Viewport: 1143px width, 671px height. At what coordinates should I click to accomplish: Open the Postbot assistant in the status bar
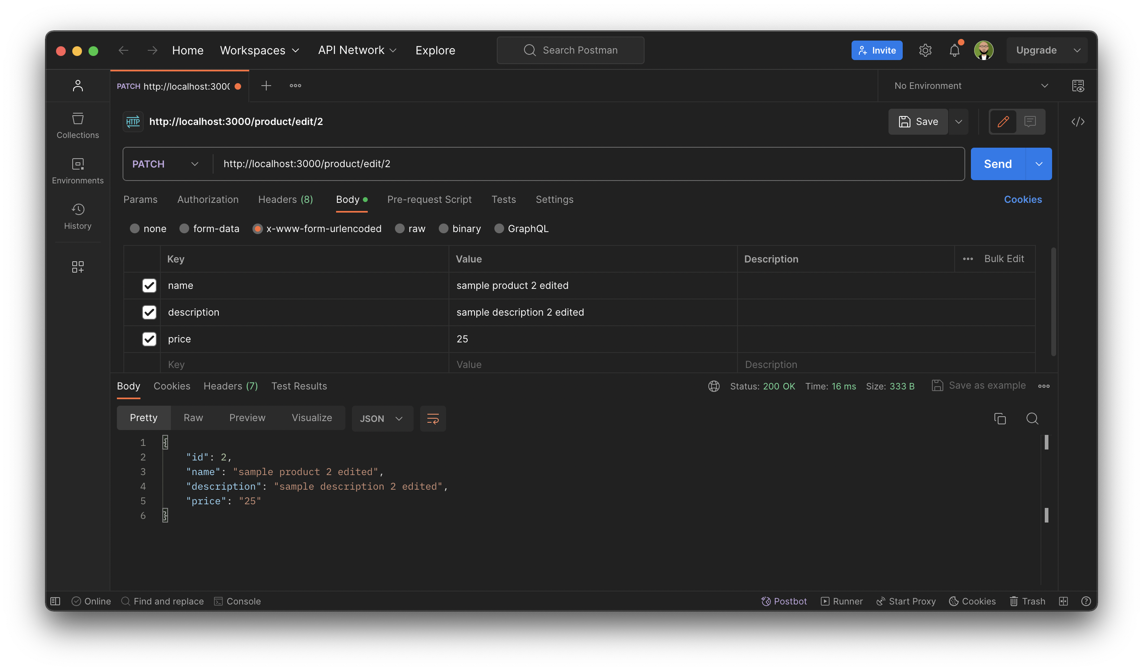784,601
